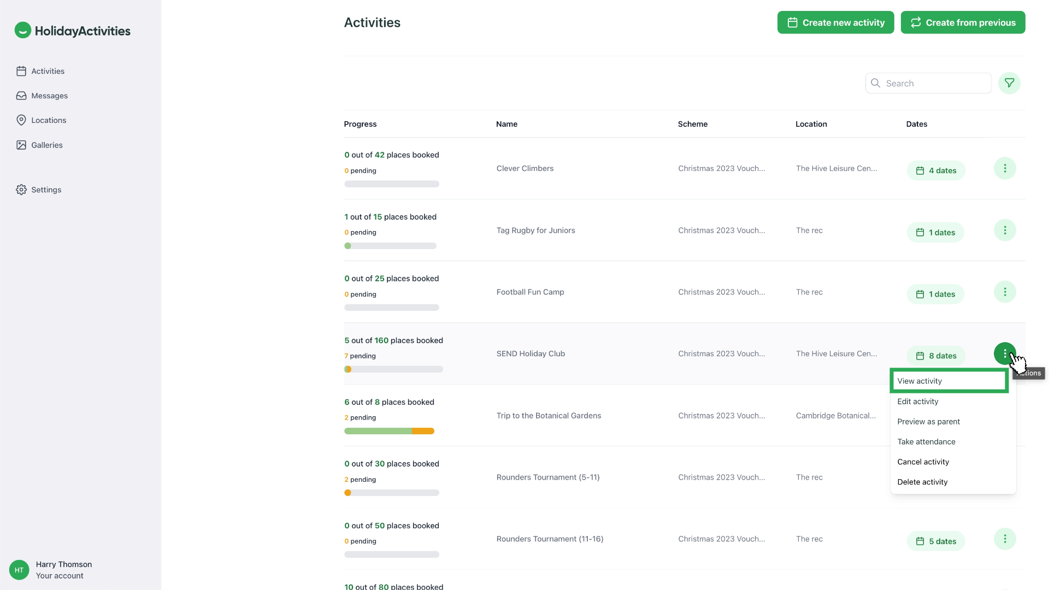This screenshot has width=1049, height=590.
Task: Open actions for Rounders Tournament (11-16)
Action: coord(1004,539)
